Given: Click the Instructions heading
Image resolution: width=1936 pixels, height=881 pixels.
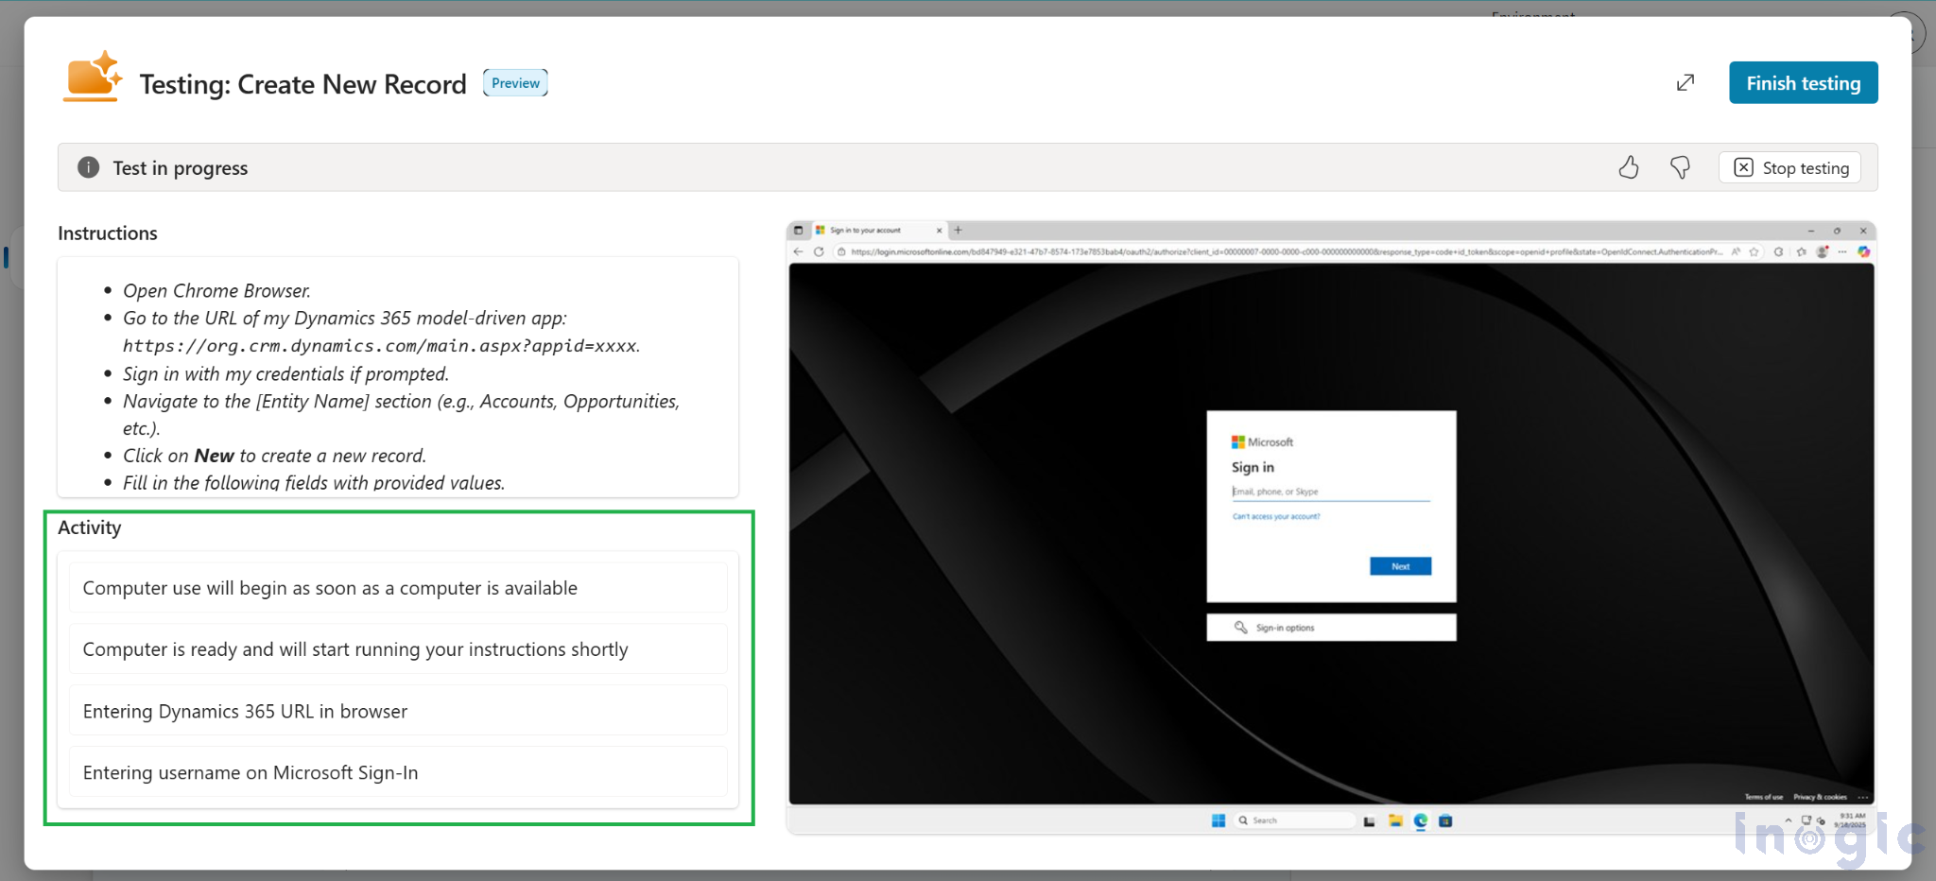Looking at the screenshot, I should 108,233.
